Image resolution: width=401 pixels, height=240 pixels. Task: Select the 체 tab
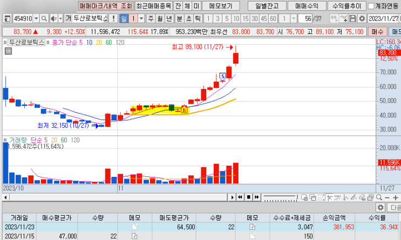click(x=187, y=6)
